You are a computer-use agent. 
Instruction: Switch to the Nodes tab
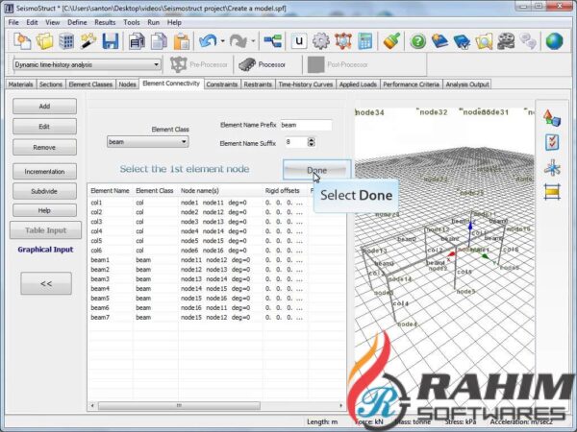127,84
